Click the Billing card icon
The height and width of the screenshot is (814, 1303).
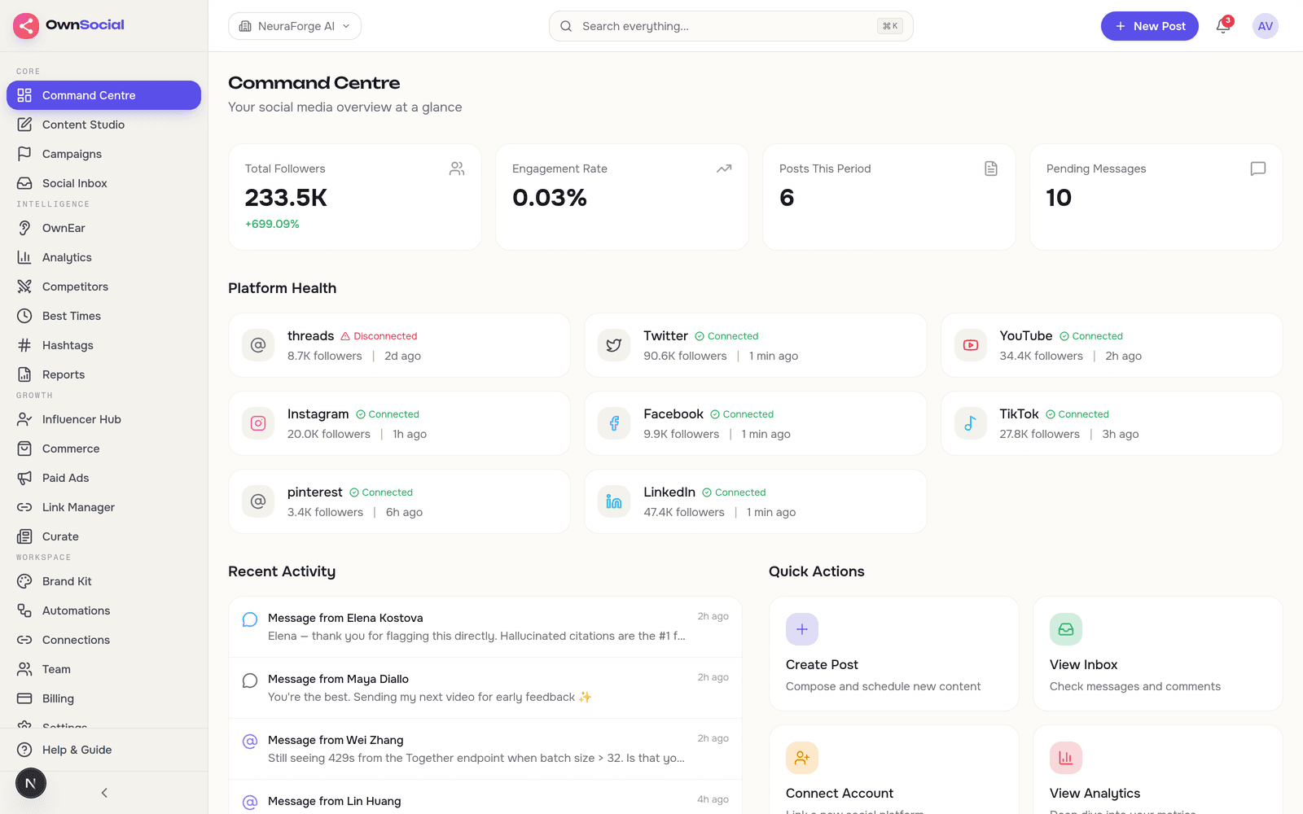[x=24, y=698]
